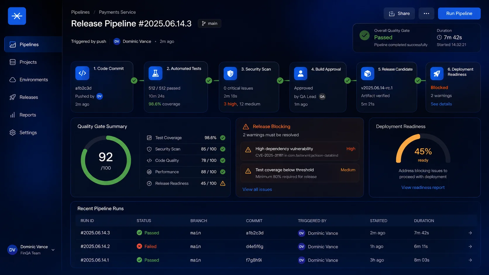Click the Release Candidate box icon
Screen dimensions: 489x275
[x=368, y=73]
